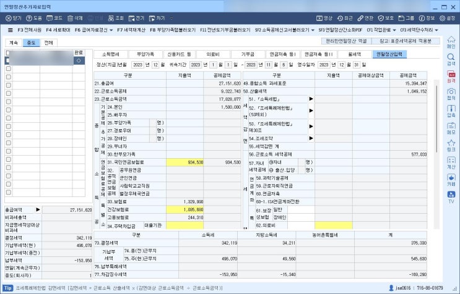The width and height of the screenshot is (460, 294).
Task: Click the 조회 search icon
Action: pyautogui.click(x=116, y=18)
